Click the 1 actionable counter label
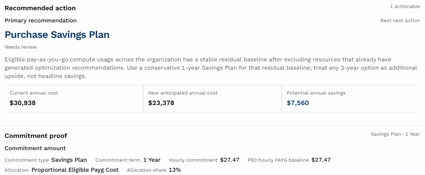Screen dimensions: 425x175 [405, 6]
